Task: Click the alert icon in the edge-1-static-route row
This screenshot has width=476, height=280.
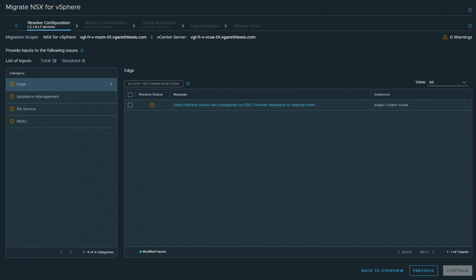Action: coord(152,105)
